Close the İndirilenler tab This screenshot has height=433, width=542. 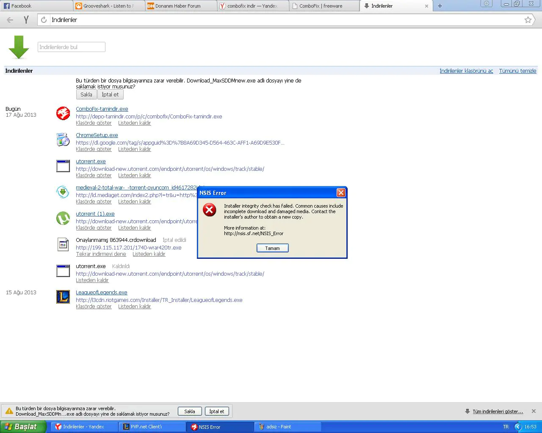426,6
